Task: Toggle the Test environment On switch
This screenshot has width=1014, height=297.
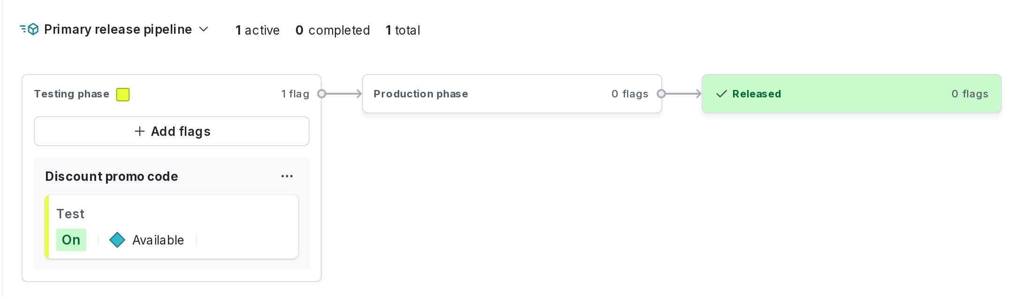Action: tap(71, 240)
